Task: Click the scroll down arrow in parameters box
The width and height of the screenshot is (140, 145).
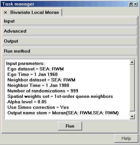Action: (x=132, y=117)
